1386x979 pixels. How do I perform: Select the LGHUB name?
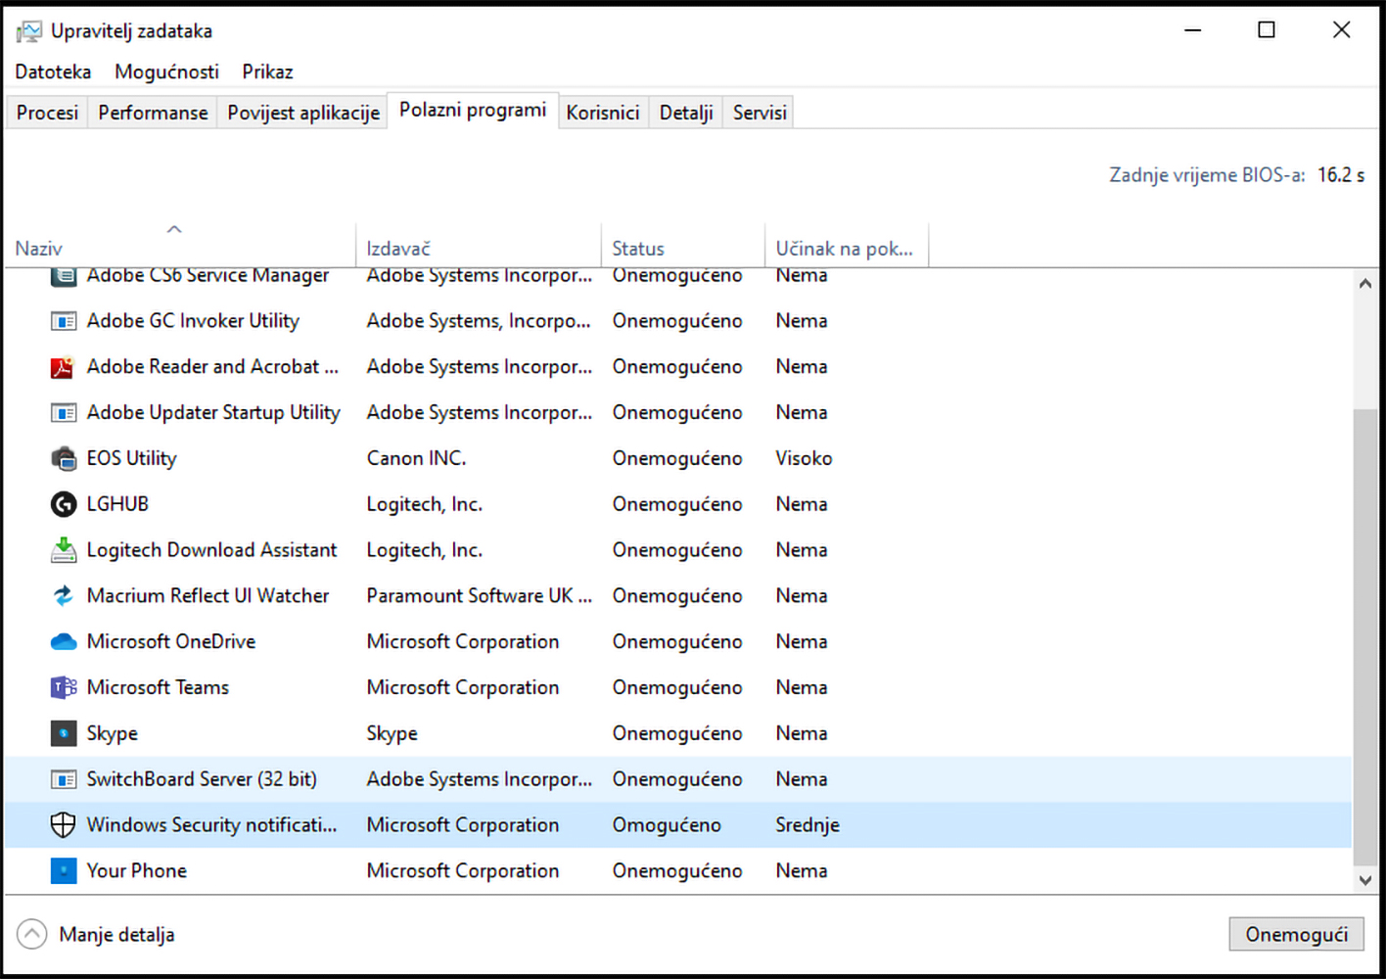[x=117, y=504]
